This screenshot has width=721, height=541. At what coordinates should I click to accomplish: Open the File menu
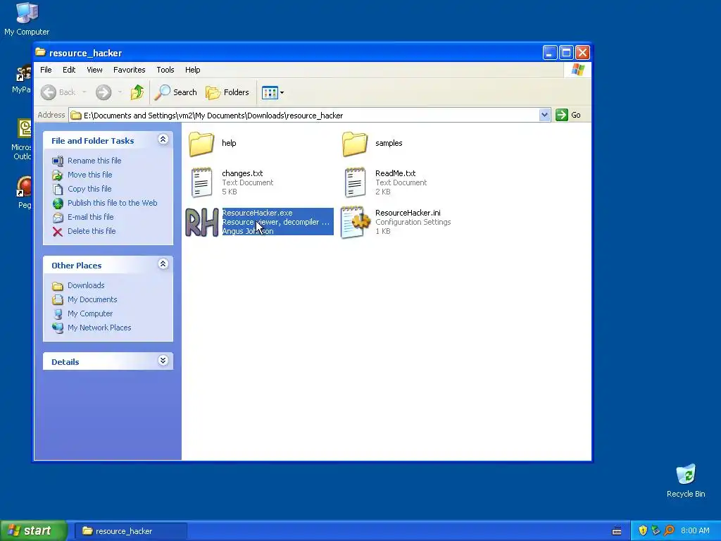coord(46,70)
